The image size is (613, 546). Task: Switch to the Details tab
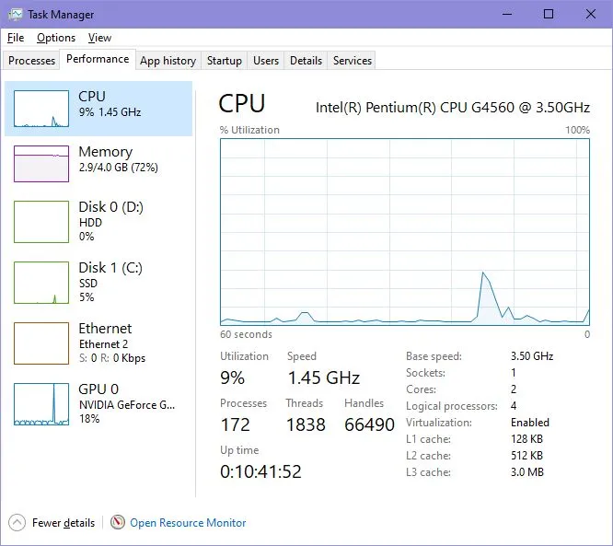click(306, 61)
